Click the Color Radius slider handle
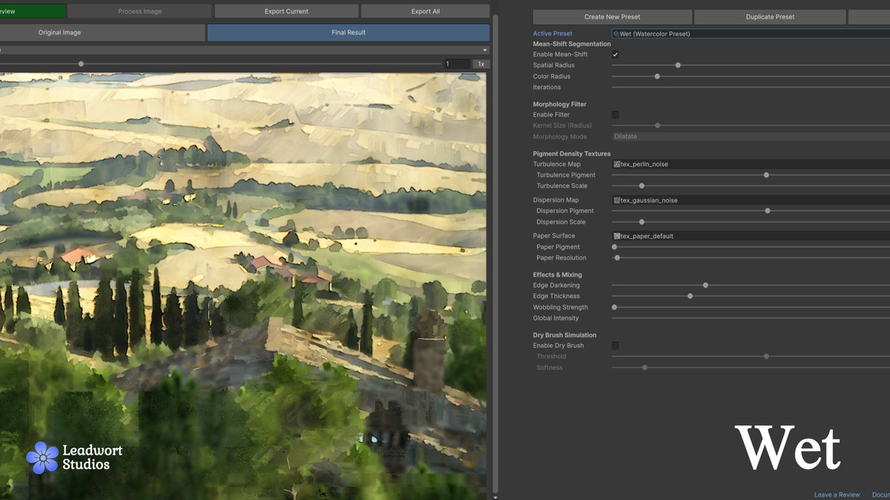Image resolution: width=890 pixels, height=500 pixels. click(x=657, y=76)
